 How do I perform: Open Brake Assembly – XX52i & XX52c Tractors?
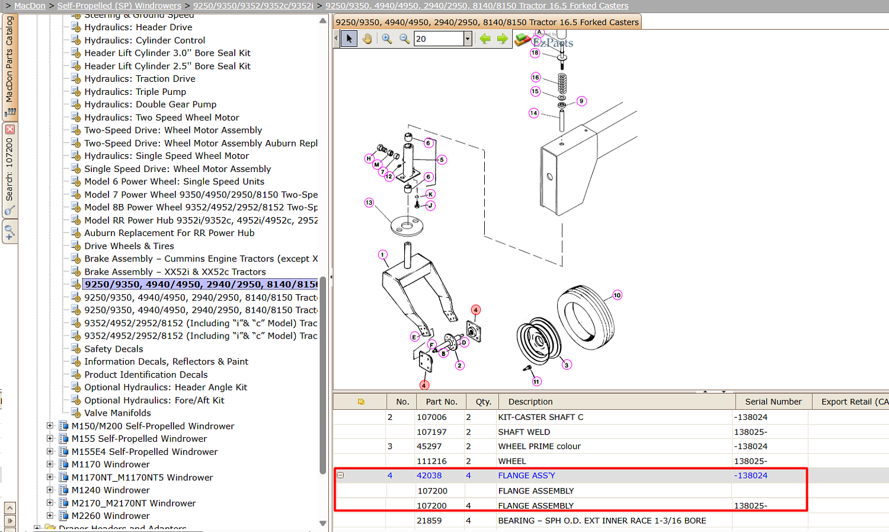point(175,272)
